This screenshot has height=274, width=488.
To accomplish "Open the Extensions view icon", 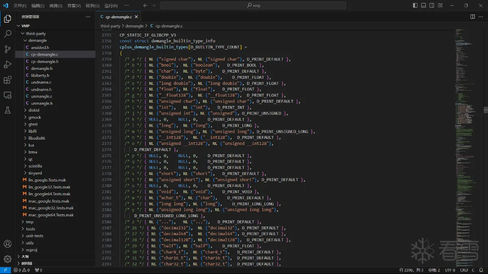I will [7, 80].
